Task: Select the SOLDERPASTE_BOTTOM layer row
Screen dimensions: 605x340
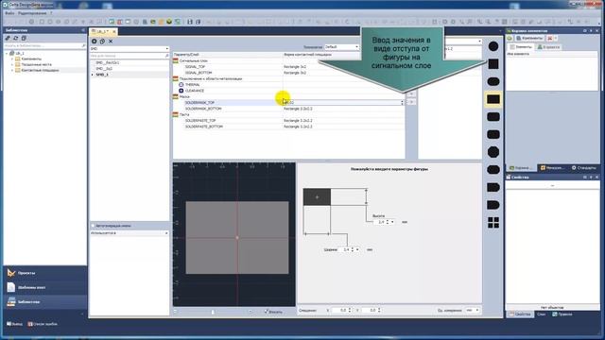Action: pyautogui.click(x=288, y=127)
